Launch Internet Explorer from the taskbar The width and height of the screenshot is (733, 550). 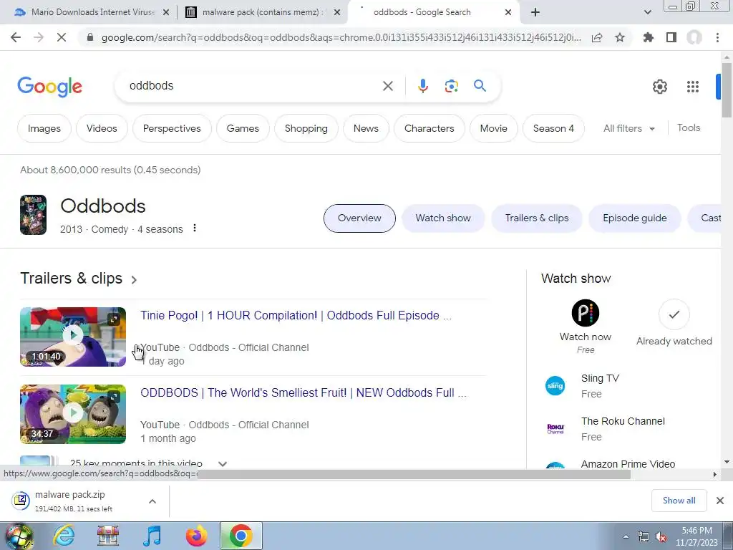click(64, 536)
